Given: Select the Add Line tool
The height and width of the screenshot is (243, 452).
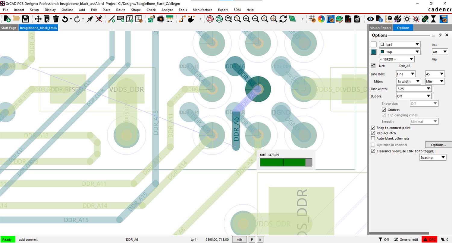Looking at the screenshot, I should (111, 19).
